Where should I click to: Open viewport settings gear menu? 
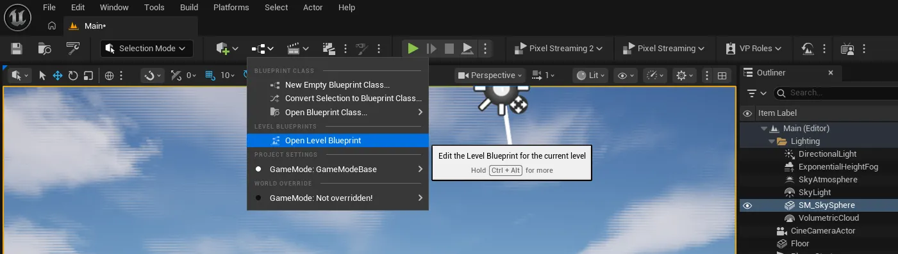click(685, 75)
